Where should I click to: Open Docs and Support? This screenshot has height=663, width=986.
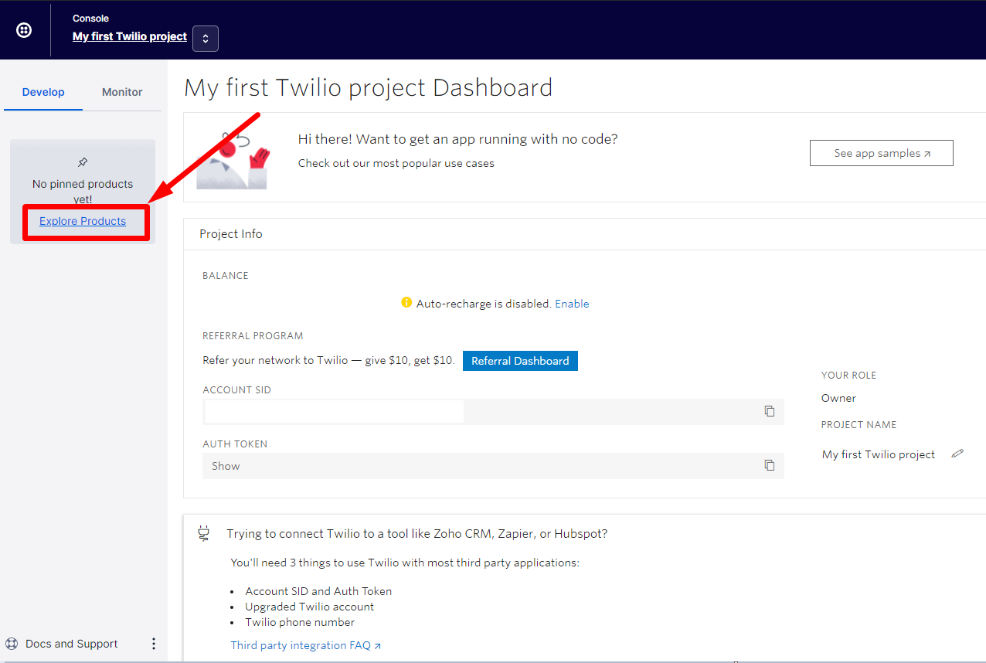click(x=72, y=644)
